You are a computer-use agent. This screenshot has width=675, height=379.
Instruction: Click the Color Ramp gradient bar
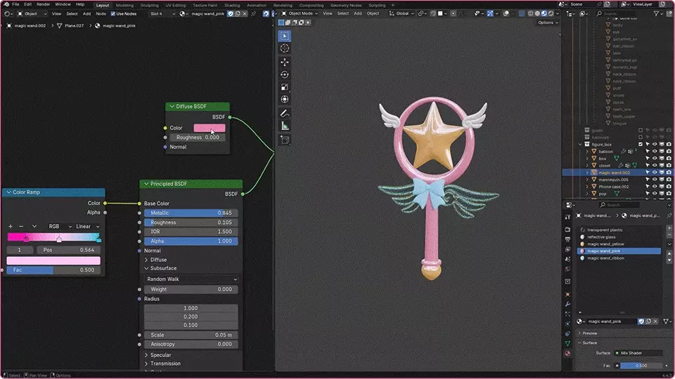click(53, 237)
